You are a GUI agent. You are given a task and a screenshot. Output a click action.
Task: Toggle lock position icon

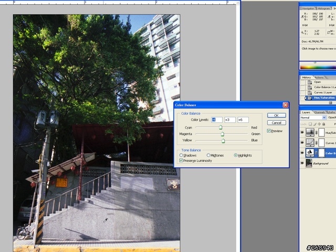(319, 124)
